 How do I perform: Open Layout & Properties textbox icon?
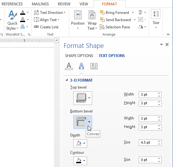[94, 66]
